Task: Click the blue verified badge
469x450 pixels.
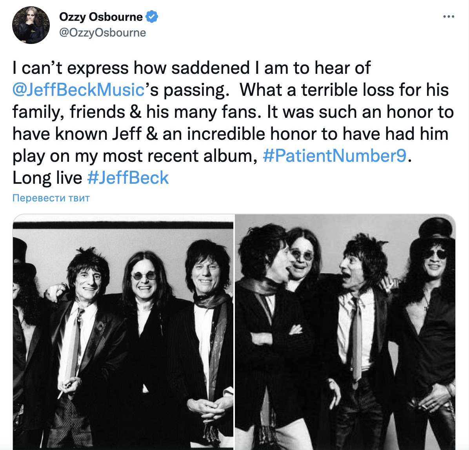Action: point(152,16)
